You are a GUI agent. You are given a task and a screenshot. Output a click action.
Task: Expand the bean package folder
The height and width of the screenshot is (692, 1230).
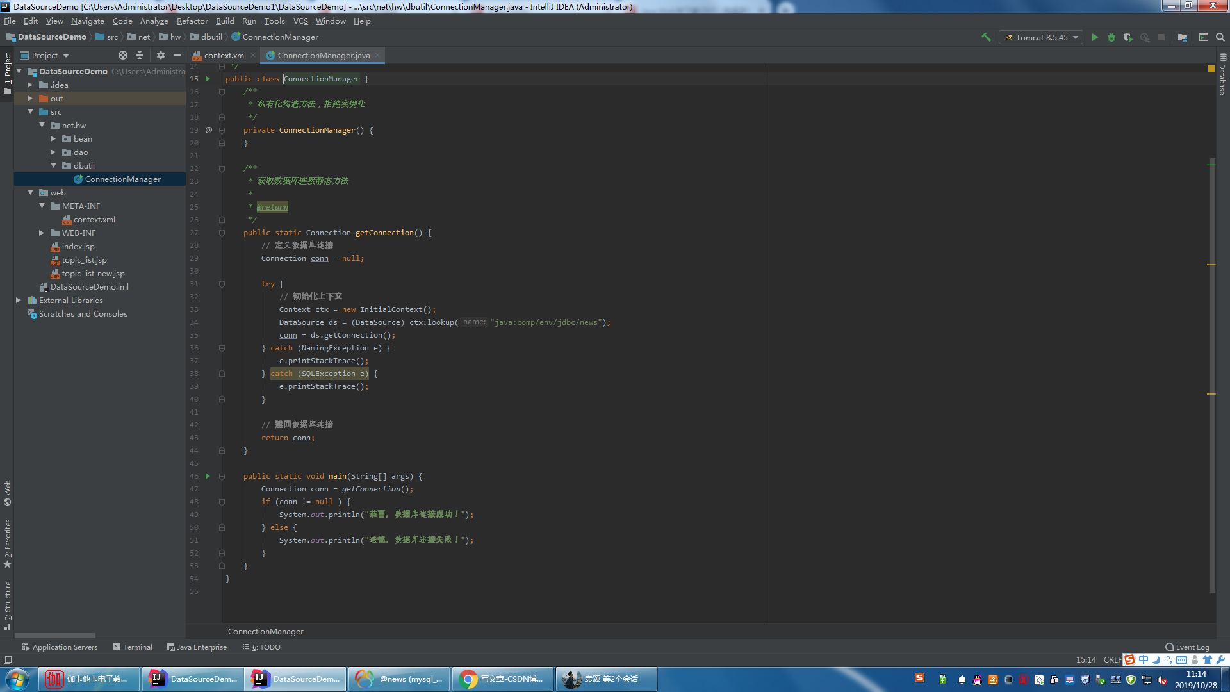(53, 138)
